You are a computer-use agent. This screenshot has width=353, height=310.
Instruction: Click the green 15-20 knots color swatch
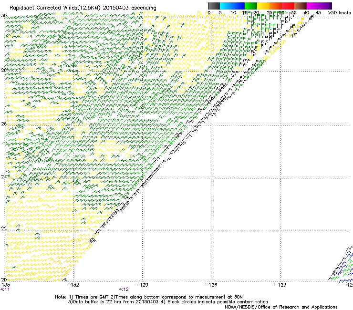pyautogui.click(x=251, y=6)
